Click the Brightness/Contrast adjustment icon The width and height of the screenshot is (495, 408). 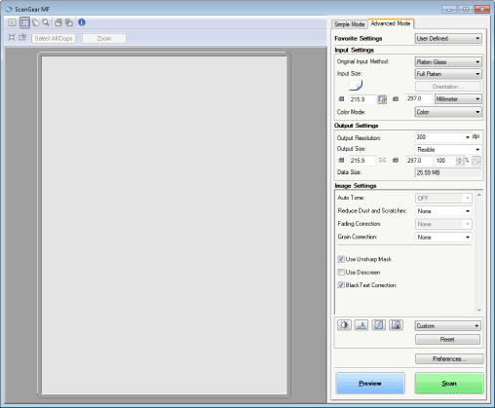(344, 325)
